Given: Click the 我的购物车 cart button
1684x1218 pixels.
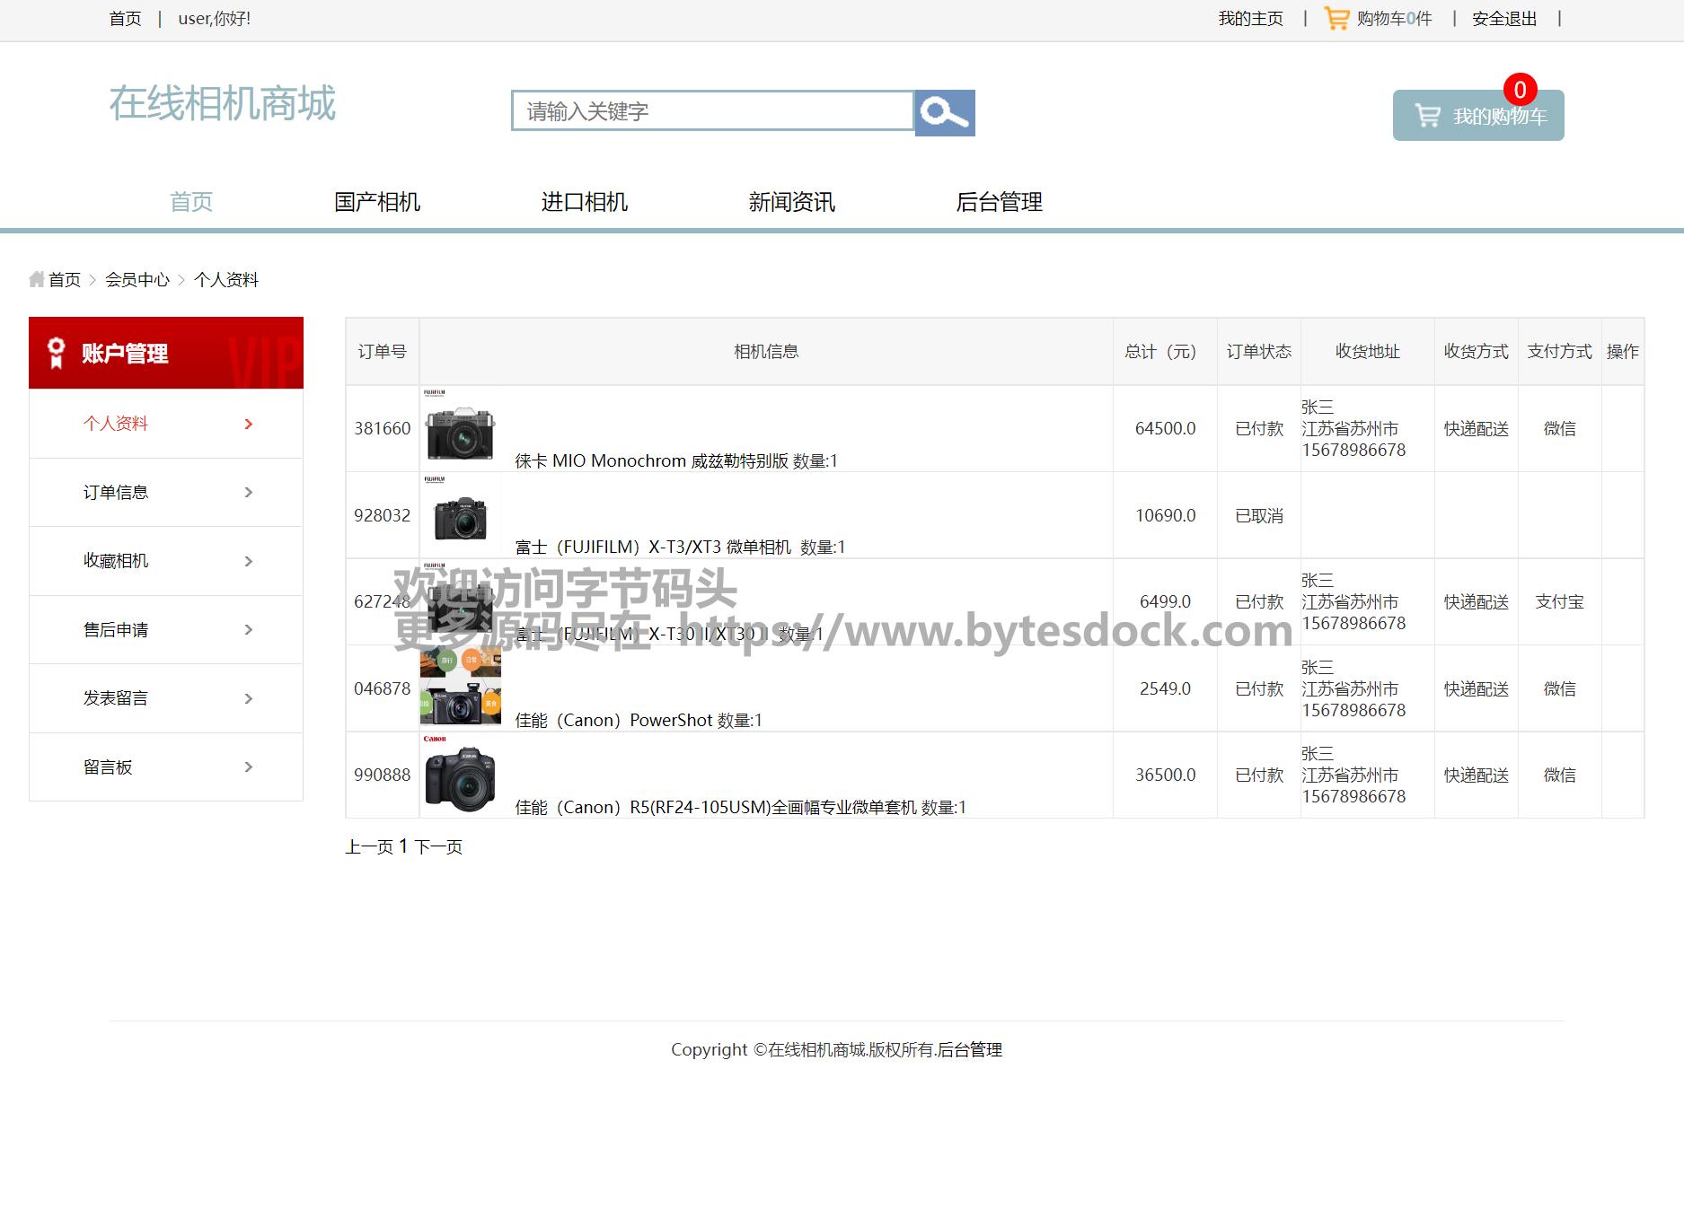Looking at the screenshot, I should click(1477, 116).
